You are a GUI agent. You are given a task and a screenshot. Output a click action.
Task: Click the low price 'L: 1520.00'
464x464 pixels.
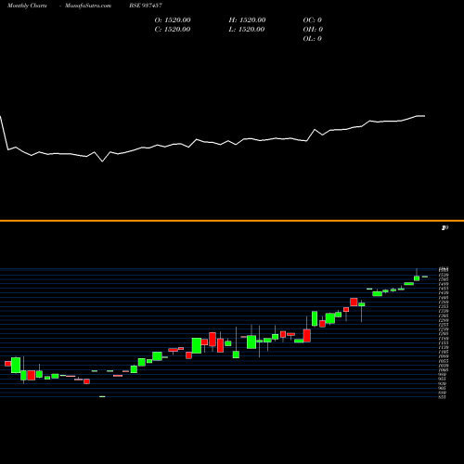[247, 30]
